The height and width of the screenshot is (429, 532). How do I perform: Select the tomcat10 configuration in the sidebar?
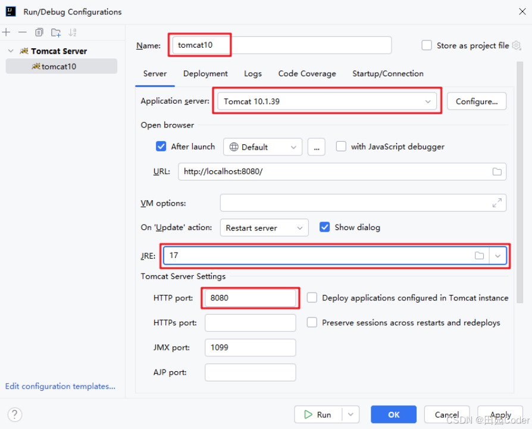[x=60, y=66]
